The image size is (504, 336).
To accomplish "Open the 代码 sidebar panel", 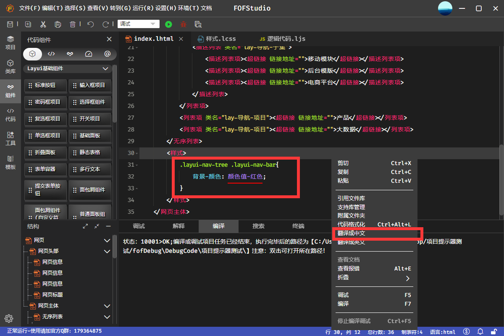I will pyautogui.click(x=10, y=115).
